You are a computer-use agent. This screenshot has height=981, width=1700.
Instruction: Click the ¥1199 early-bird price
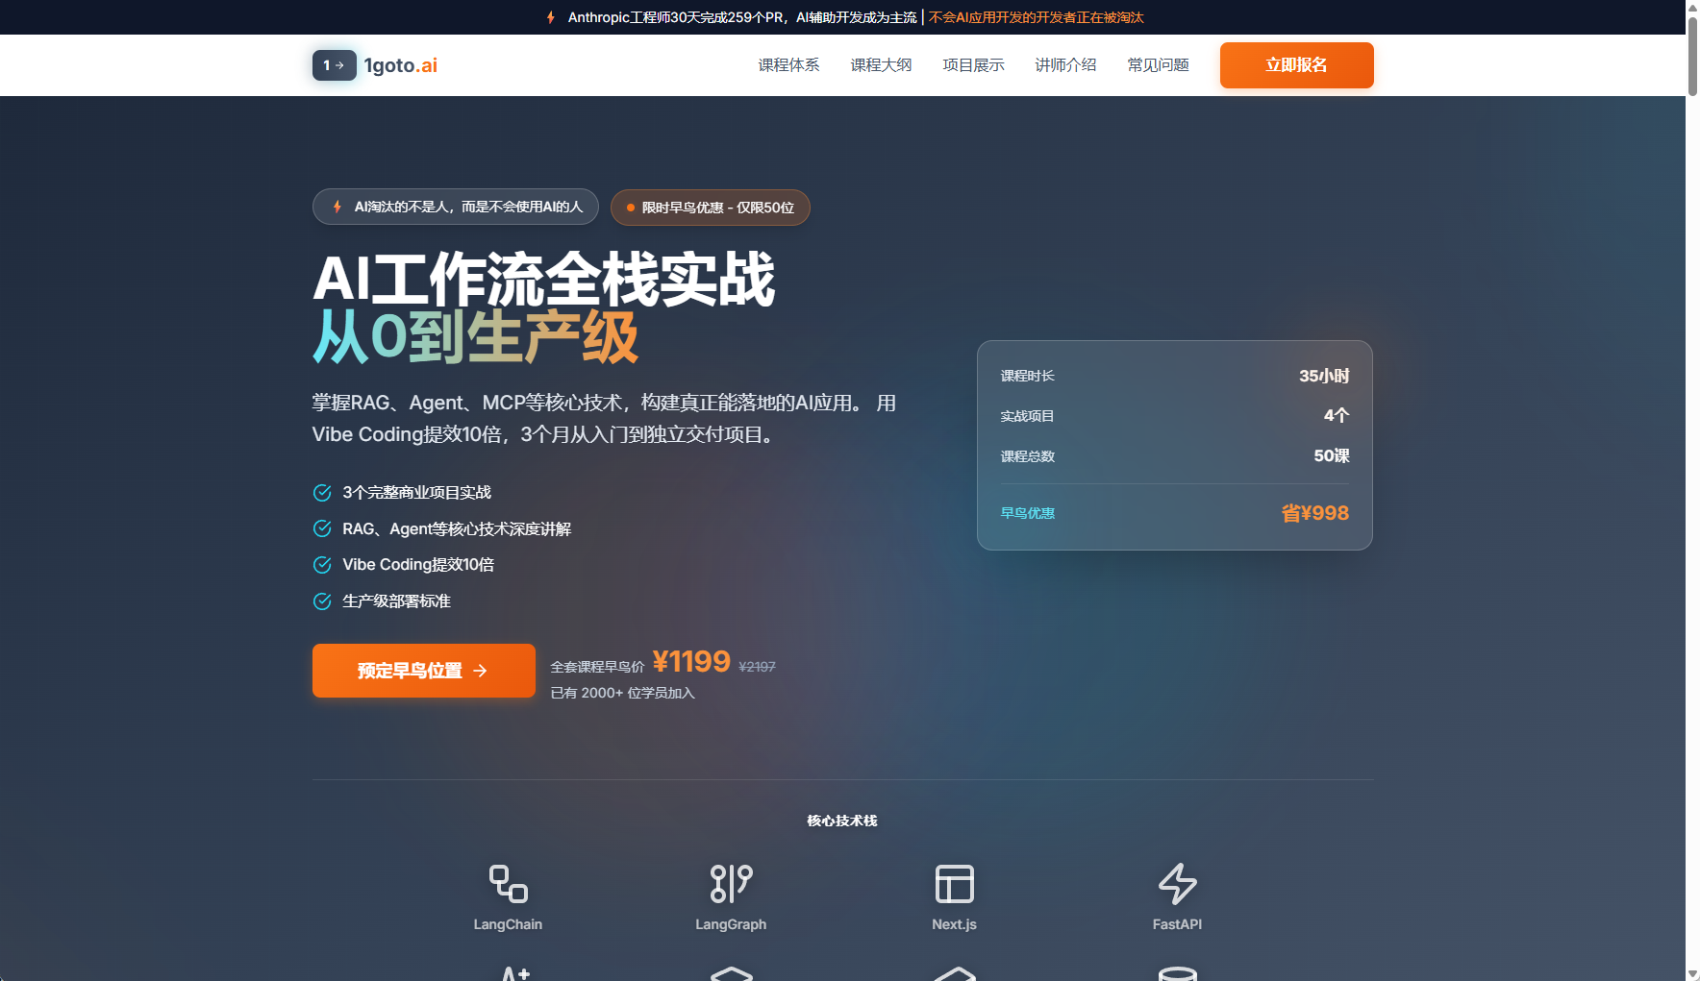pyautogui.click(x=691, y=661)
